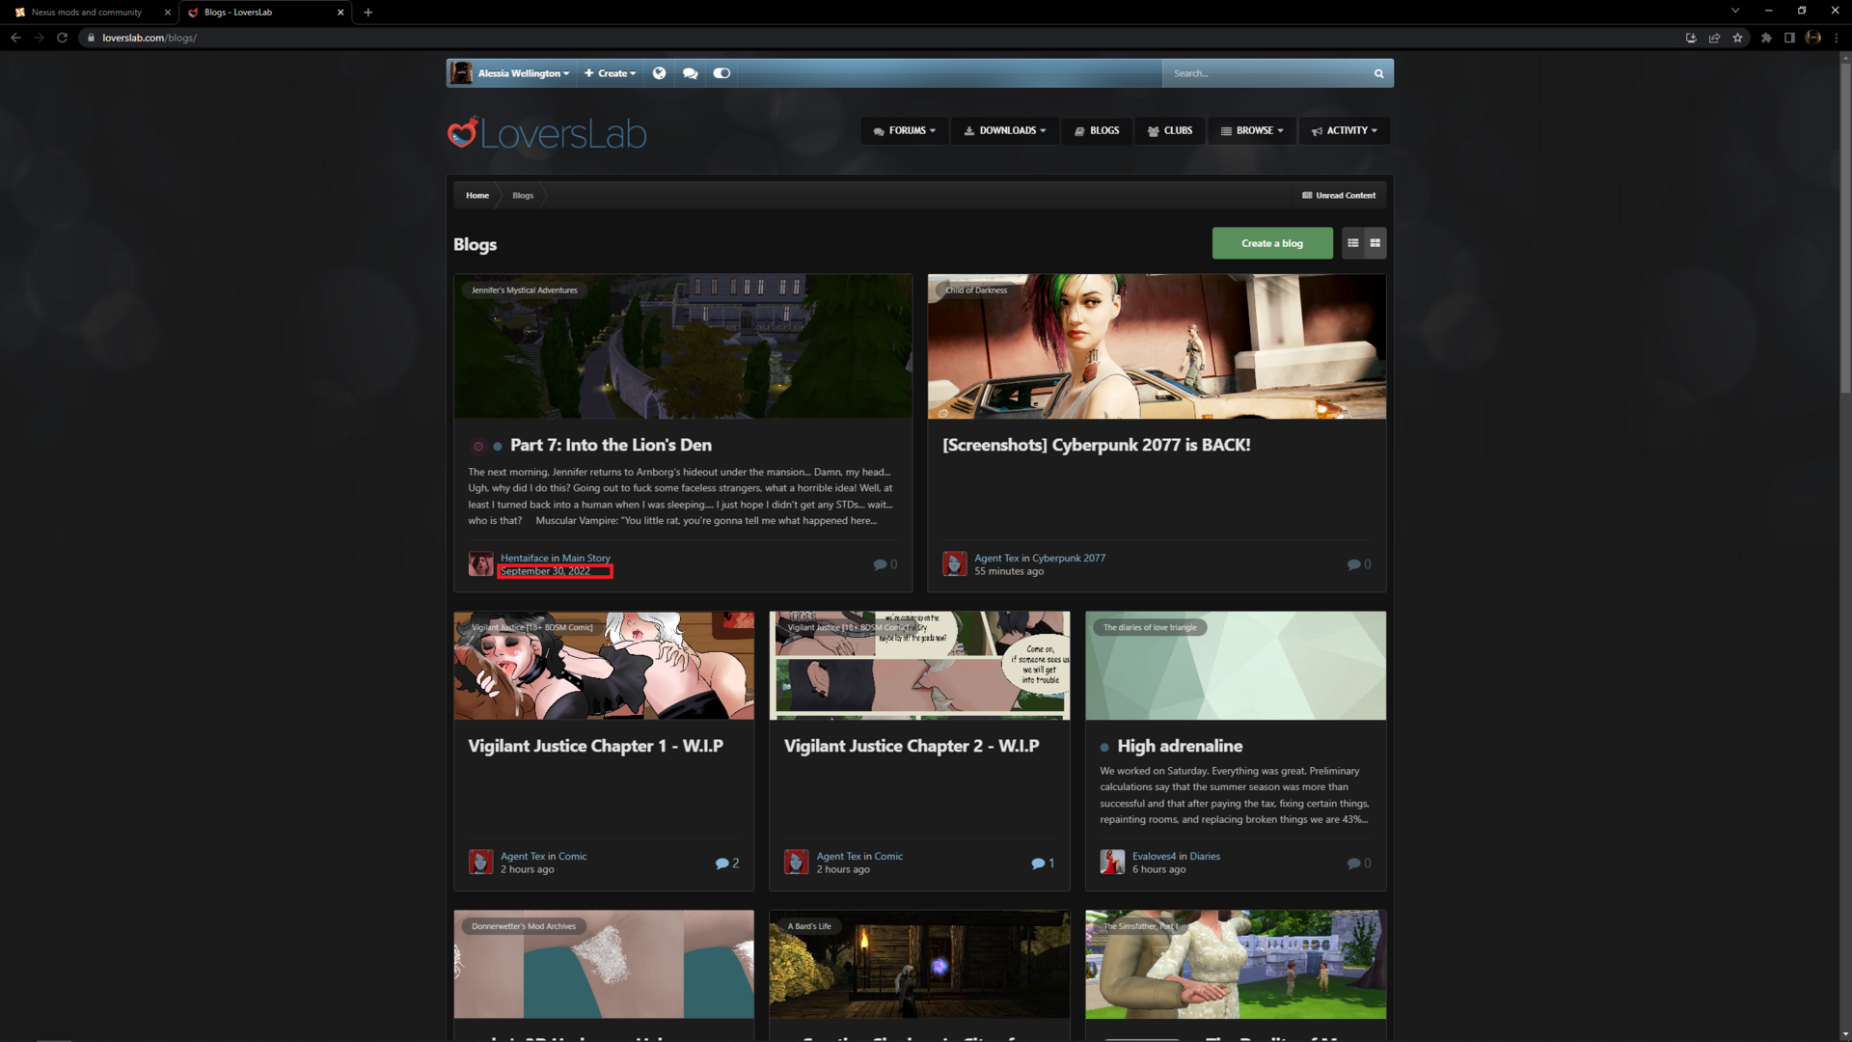Click The diaries of love triangle tag
The width and height of the screenshot is (1852, 1042).
point(1150,627)
